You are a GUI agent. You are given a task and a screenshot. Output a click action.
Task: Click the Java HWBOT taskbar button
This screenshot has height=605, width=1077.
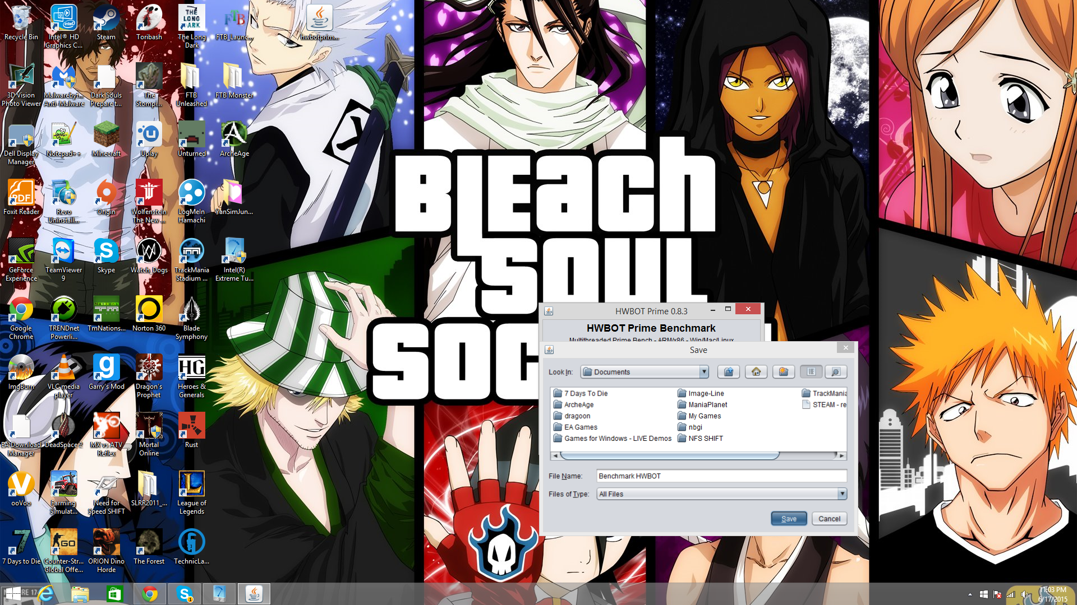point(254,594)
